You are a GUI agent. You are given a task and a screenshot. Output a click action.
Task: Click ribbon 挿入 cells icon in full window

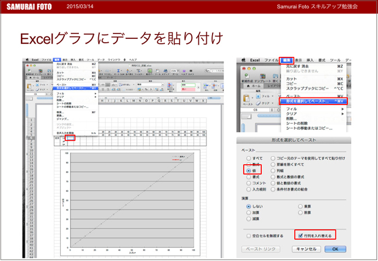point(207,86)
